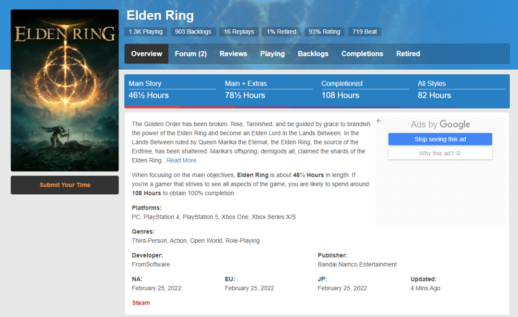
Task: Click the Elden Ring cover art
Action: (65, 90)
